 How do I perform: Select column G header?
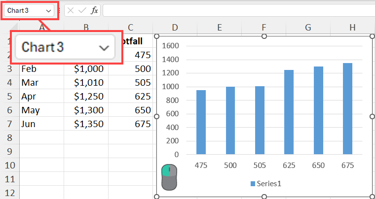click(308, 28)
